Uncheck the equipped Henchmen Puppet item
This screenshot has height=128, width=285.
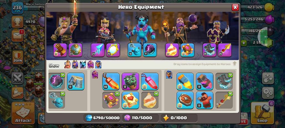57,100
